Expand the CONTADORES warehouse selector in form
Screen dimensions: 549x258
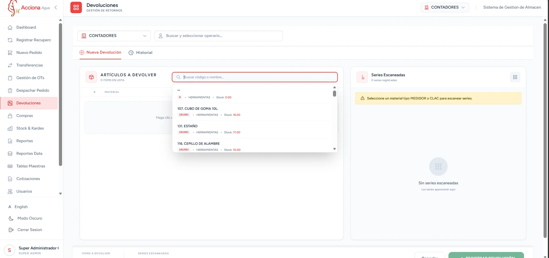pos(114,36)
